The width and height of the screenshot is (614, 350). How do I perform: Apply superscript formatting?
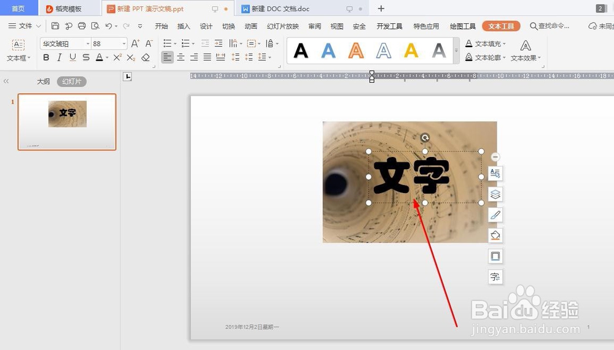click(117, 58)
